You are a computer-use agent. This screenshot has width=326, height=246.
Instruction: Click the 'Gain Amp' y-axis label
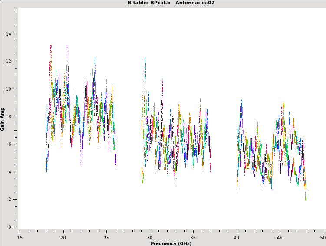pos(3,119)
